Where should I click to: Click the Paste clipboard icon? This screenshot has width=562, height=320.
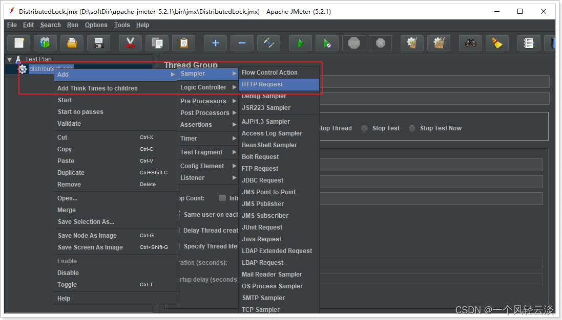(183, 43)
